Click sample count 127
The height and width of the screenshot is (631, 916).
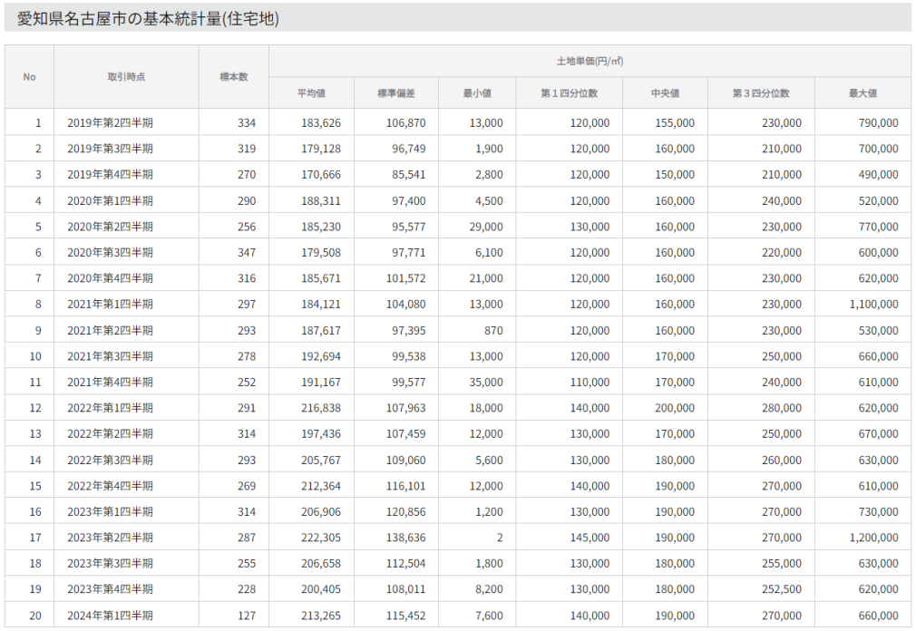click(247, 616)
